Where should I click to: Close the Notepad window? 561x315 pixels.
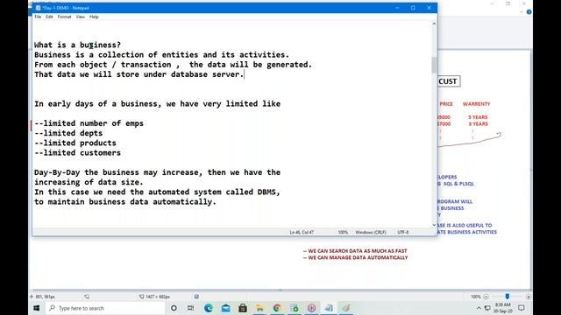click(x=429, y=8)
